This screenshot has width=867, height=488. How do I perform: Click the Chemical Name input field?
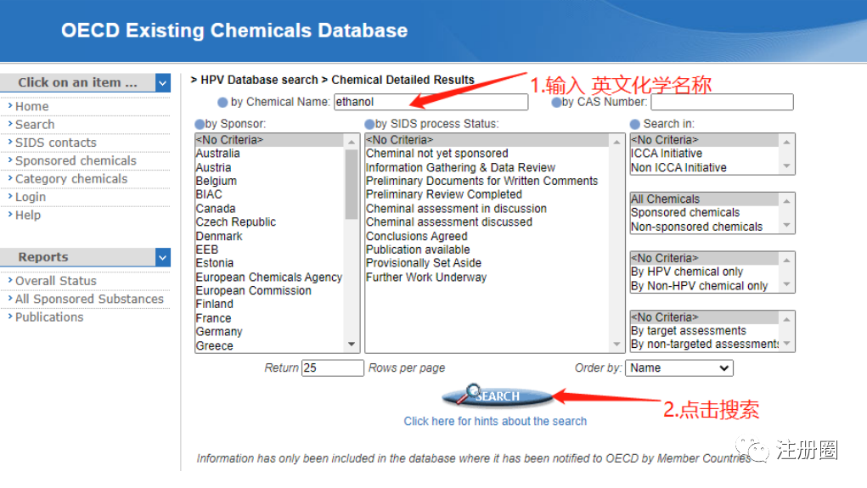pos(431,102)
